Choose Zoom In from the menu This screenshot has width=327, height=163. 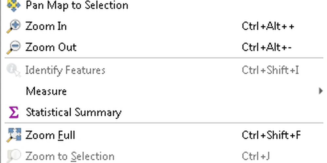pyautogui.click(x=164, y=26)
